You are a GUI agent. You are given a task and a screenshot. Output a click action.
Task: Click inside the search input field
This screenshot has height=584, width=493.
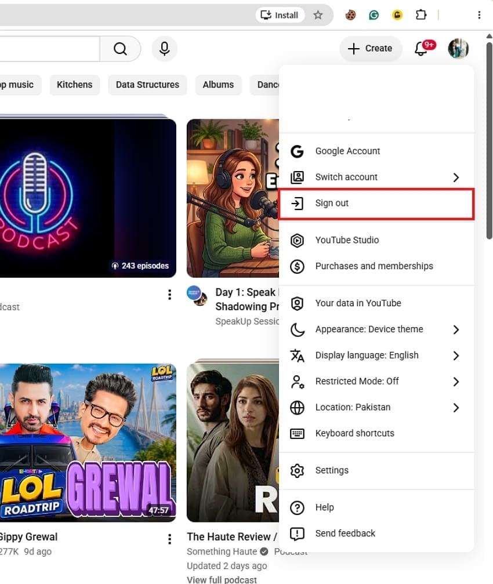[50, 48]
